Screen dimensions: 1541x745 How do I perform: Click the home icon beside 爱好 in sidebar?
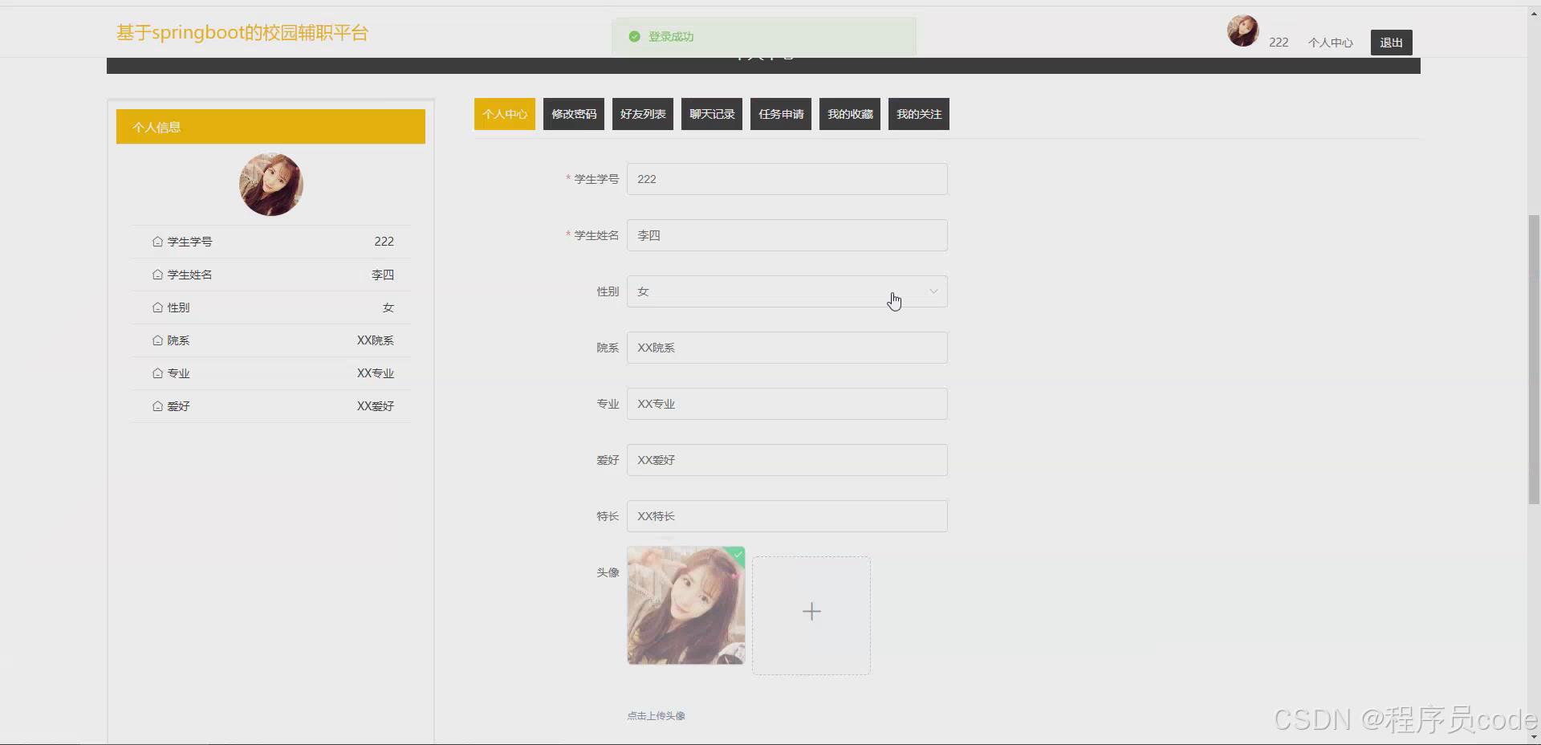[157, 406]
